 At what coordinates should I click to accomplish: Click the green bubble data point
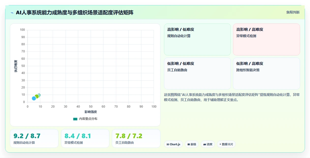pyautogui.click(x=37, y=96)
